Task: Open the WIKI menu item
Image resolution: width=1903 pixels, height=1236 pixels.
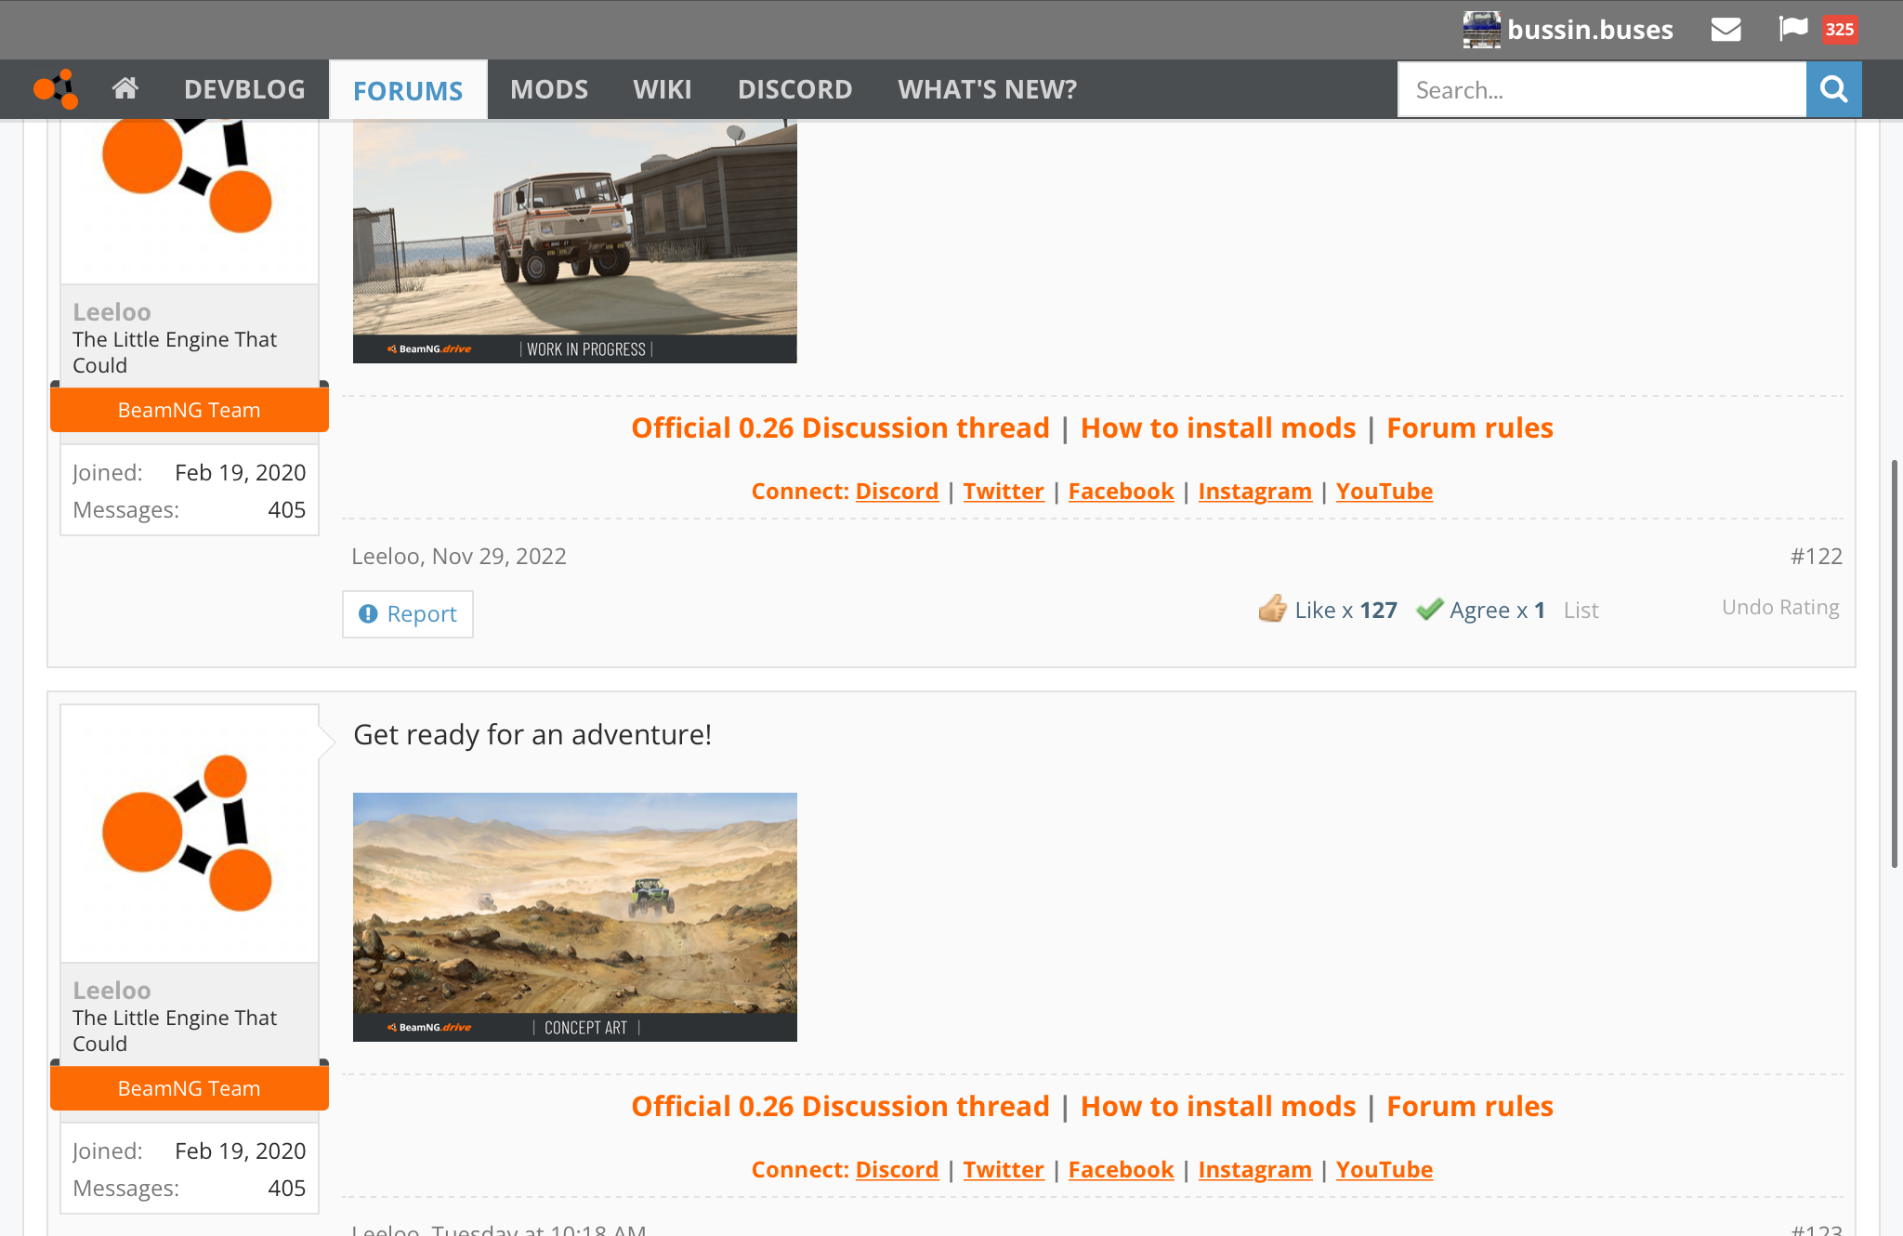Action: (x=663, y=89)
